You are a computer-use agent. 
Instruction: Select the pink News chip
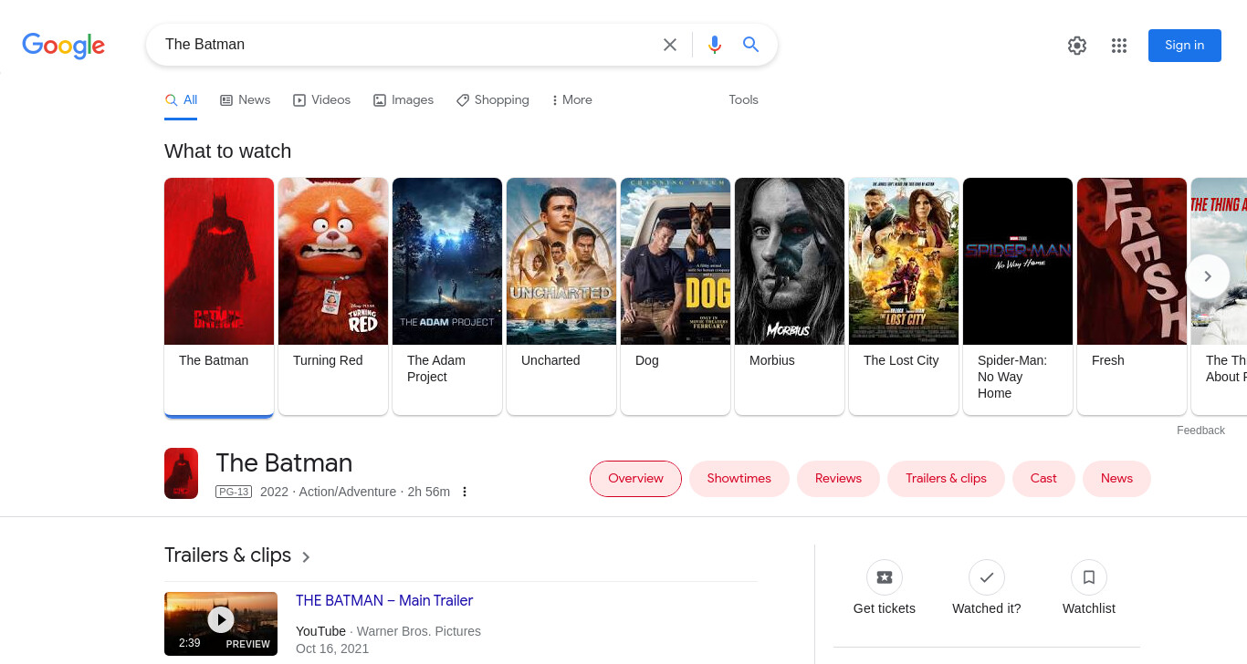pos(1116,479)
